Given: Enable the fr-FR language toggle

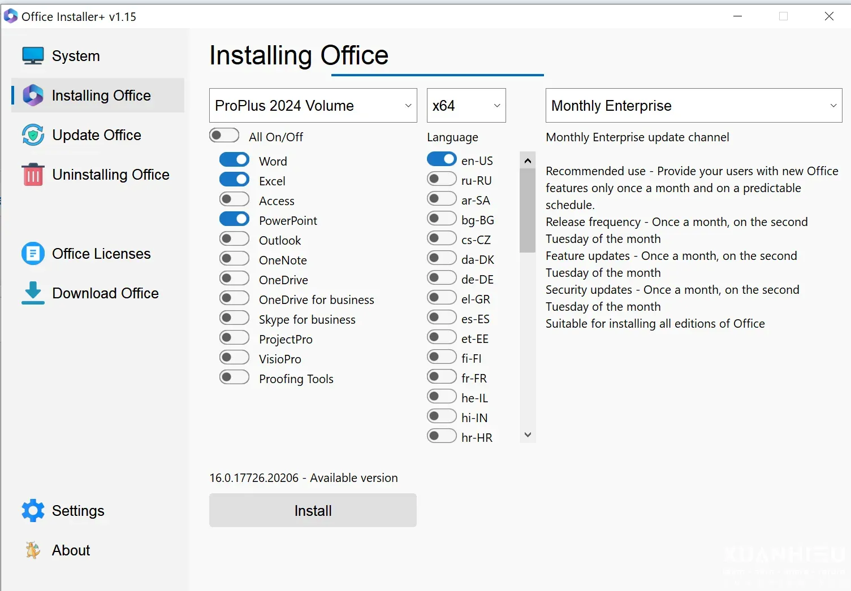Looking at the screenshot, I should pyautogui.click(x=442, y=377).
